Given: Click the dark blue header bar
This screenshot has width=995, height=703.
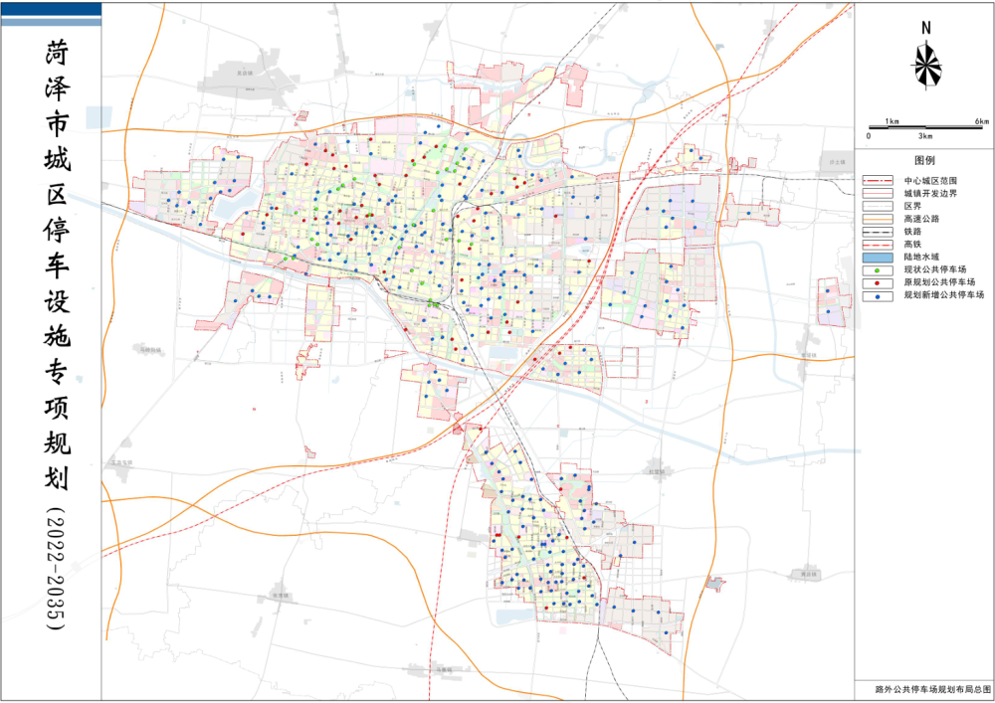Looking at the screenshot, I should click(x=52, y=9).
